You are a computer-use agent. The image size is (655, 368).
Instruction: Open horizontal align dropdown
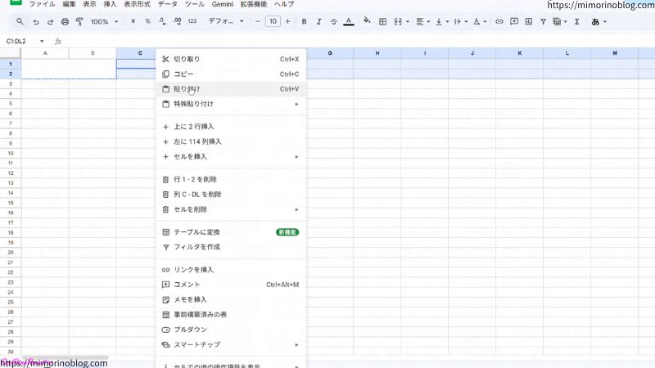click(423, 22)
